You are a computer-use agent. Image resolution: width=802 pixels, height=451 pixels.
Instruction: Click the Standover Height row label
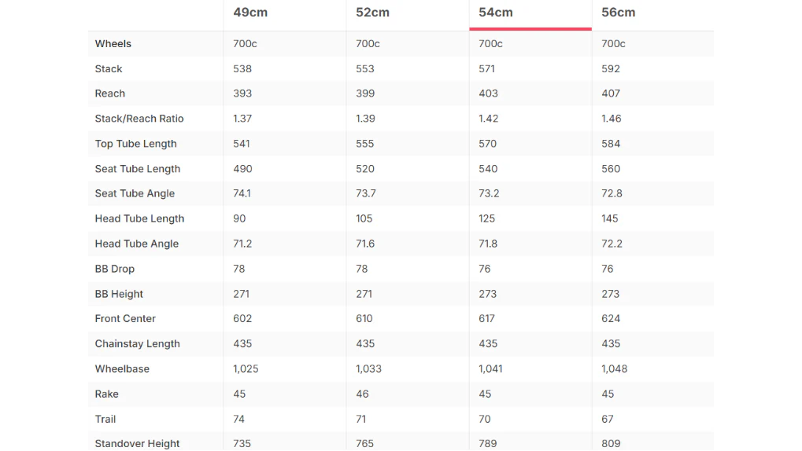137,444
